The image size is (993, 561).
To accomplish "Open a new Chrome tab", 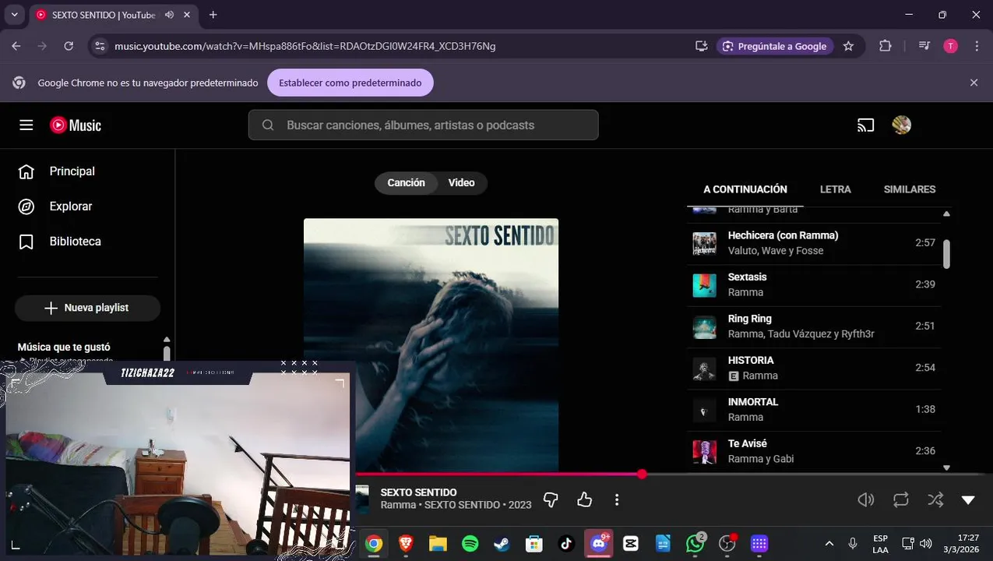I will 213,15.
